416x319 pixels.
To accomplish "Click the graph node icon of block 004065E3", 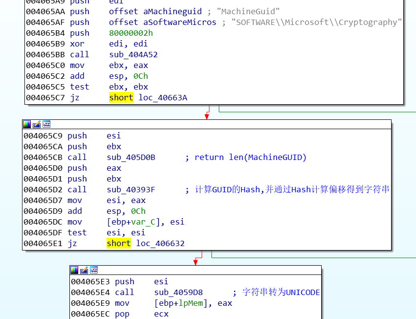I will point(94,270).
